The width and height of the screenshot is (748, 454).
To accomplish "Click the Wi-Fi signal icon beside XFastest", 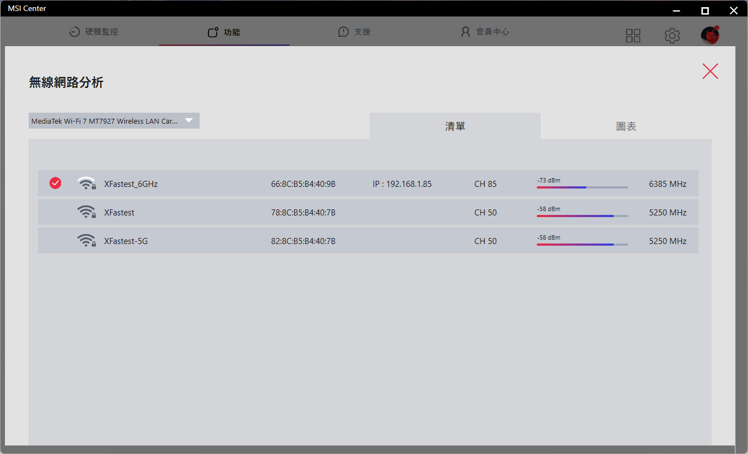I will 86,212.
